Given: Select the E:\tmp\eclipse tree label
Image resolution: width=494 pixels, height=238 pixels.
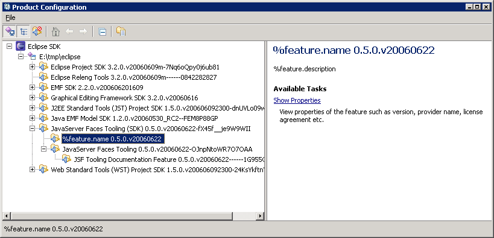Looking at the screenshot, I should [60, 57].
